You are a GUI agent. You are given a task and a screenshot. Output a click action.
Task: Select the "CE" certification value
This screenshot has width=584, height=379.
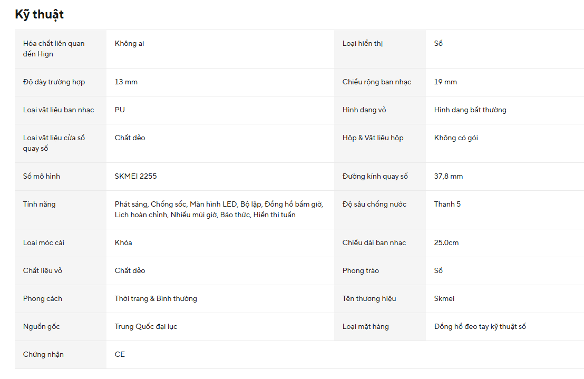[x=120, y=354]
